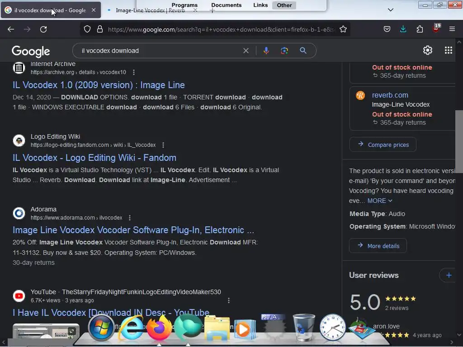This screenshot has height=347, width=463.
Task: Click the Adorama site favicon
Action: tap(19, 213)
